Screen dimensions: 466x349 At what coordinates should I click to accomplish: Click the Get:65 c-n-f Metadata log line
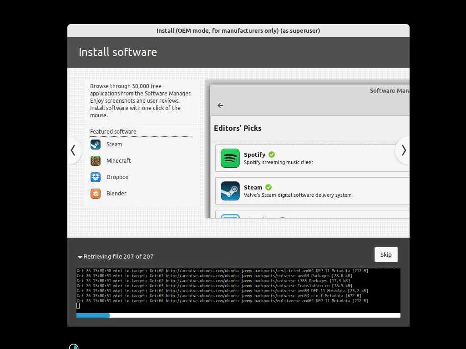pos(219,296)
